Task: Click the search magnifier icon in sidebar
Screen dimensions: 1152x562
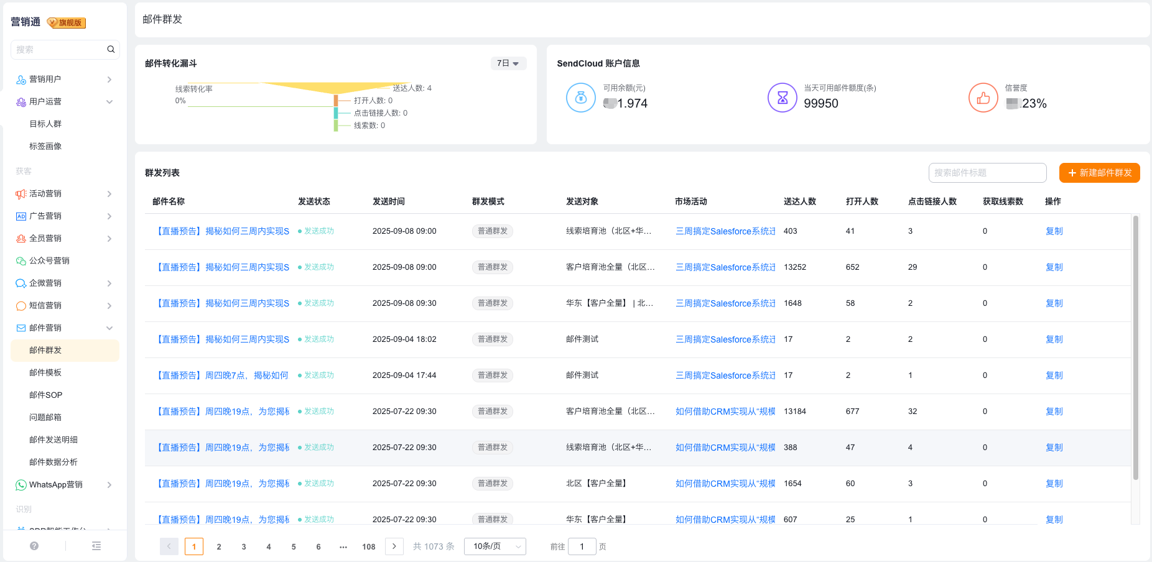Action: (111, 49)
